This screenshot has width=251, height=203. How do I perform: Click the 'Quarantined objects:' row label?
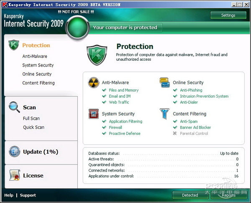point(106,165)
